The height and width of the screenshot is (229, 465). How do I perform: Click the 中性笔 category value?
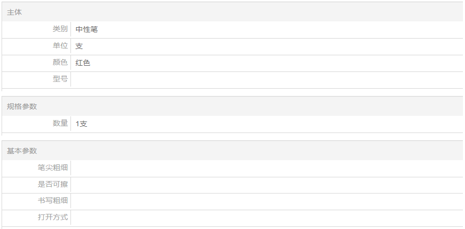[87, 29]
